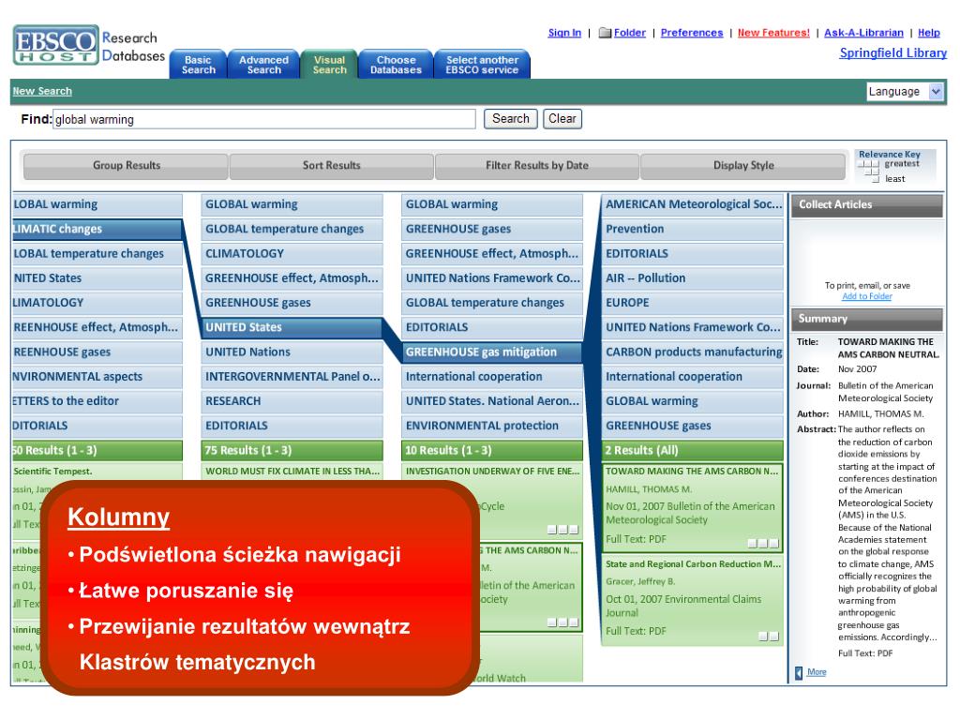The image size is (960, 720).
Task: Click the Search button
Action: (x=511, y=119)
